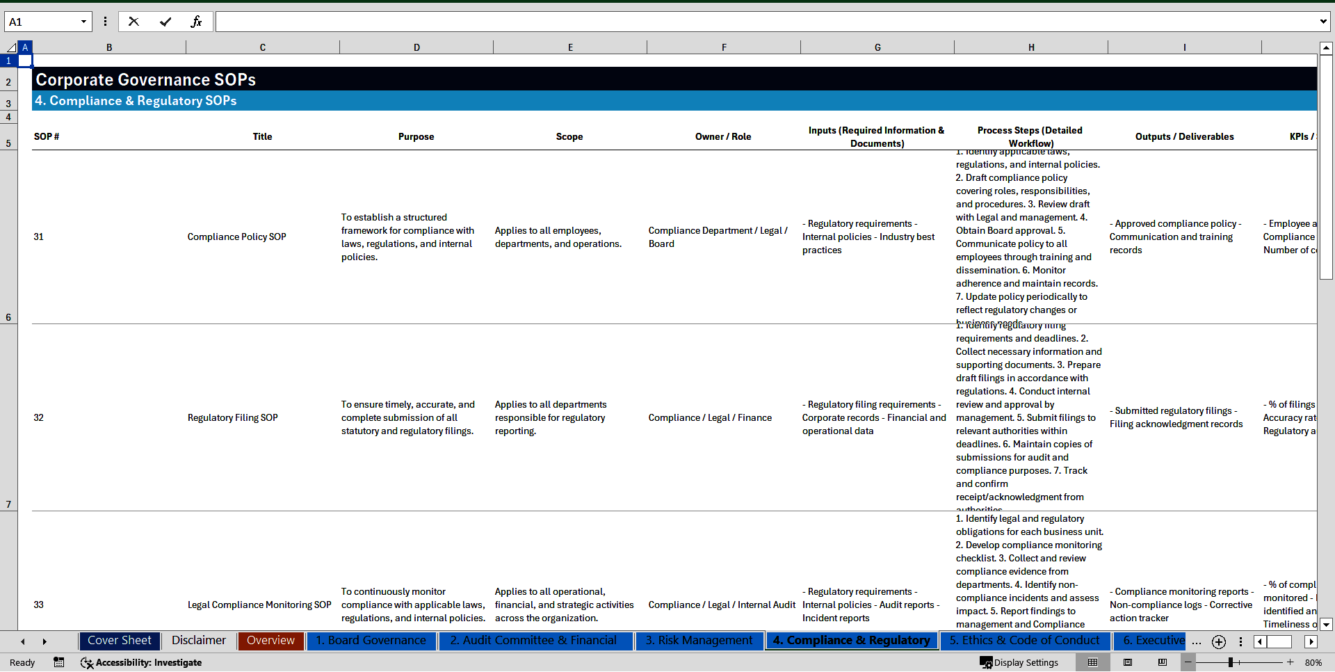Expand the formula bar
This screenshot has width=1335, height=672.
pyautogui.click(x=1322, y=22)
